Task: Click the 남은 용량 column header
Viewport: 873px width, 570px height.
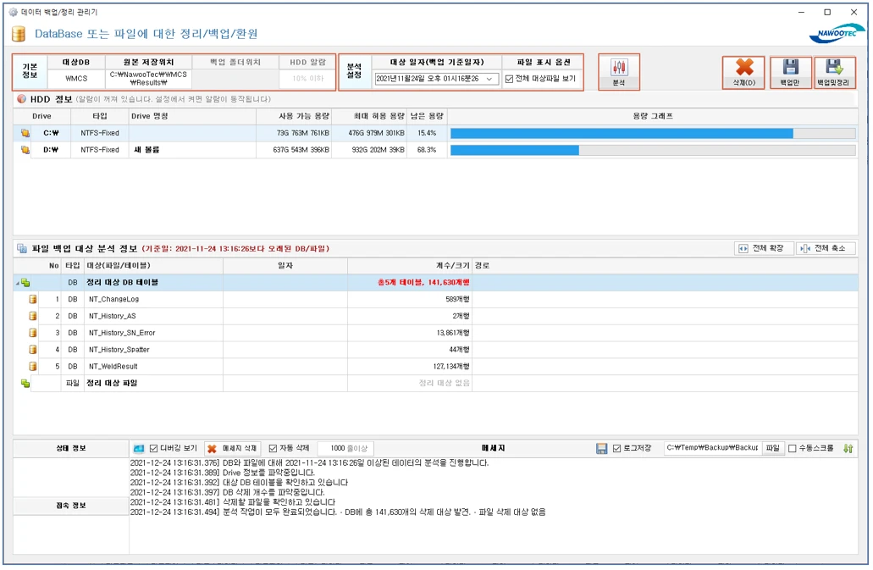Action: point(427,116)
